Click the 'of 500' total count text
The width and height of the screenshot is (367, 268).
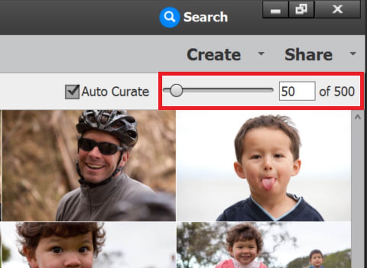[337, 91]
